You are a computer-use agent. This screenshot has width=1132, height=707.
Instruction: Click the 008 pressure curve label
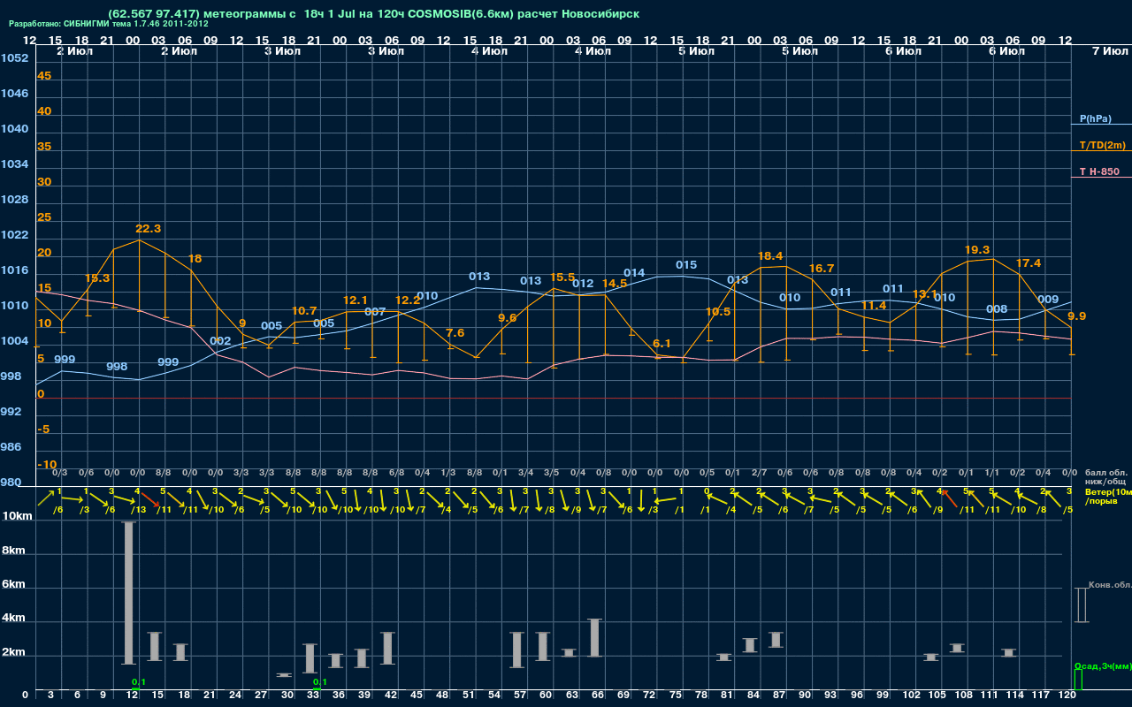(x=997, y=308)
